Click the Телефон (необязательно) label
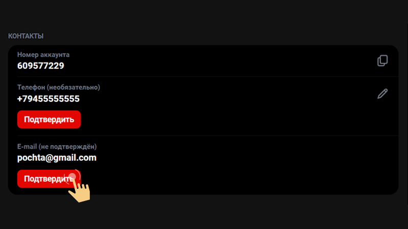Image resolution: width=408 pixels, height=229 pixels. 59,87
